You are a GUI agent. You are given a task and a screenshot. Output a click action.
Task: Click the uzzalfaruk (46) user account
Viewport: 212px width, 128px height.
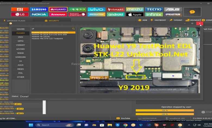175,118
